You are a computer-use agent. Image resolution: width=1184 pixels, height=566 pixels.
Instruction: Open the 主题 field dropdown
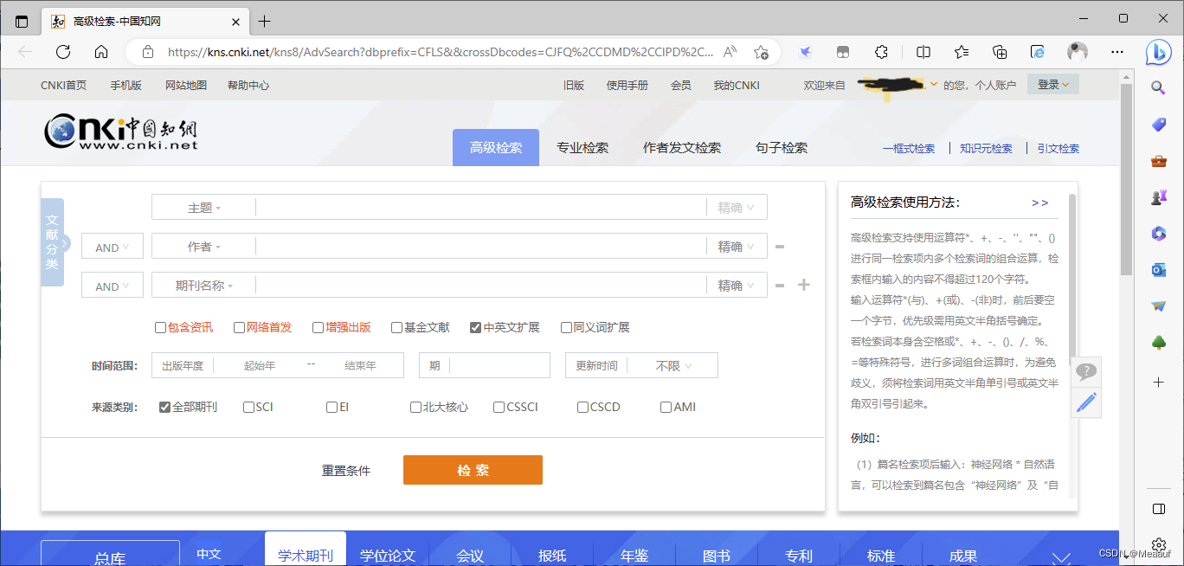204,208
